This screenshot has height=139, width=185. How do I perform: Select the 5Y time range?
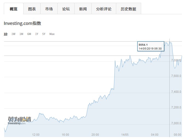point(44,34)
